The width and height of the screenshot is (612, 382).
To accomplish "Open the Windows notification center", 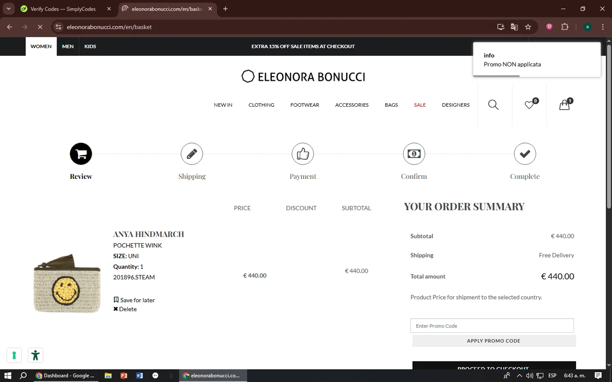I will point(598,375).
